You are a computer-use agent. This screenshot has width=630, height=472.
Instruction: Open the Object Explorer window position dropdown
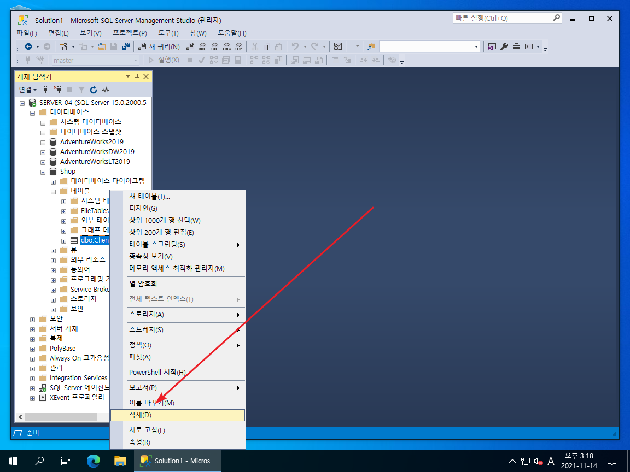click(128, 76)
